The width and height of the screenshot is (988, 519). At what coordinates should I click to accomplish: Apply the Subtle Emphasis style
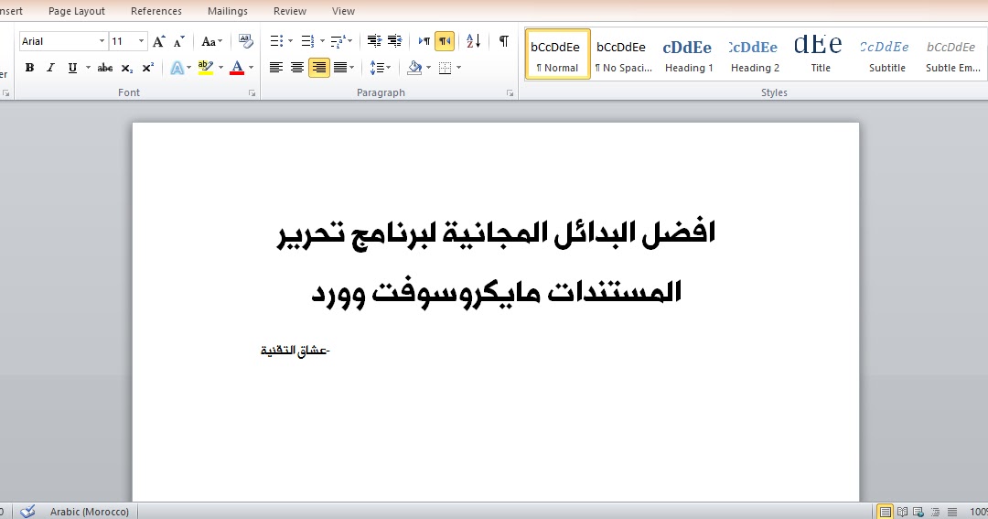(x=952, y=54)
